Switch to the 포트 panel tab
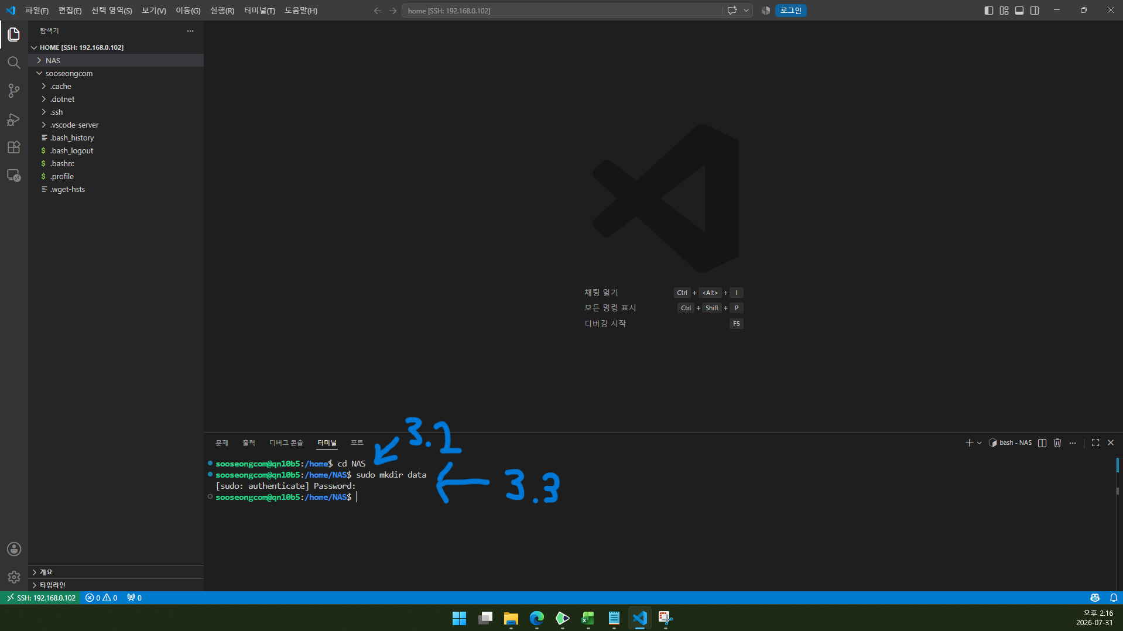 pyautogui.click(x=357, y=443)
